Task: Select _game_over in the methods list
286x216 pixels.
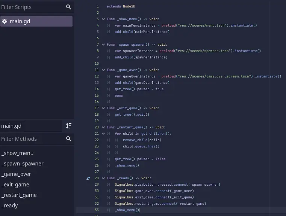Action: coord(16,174)
